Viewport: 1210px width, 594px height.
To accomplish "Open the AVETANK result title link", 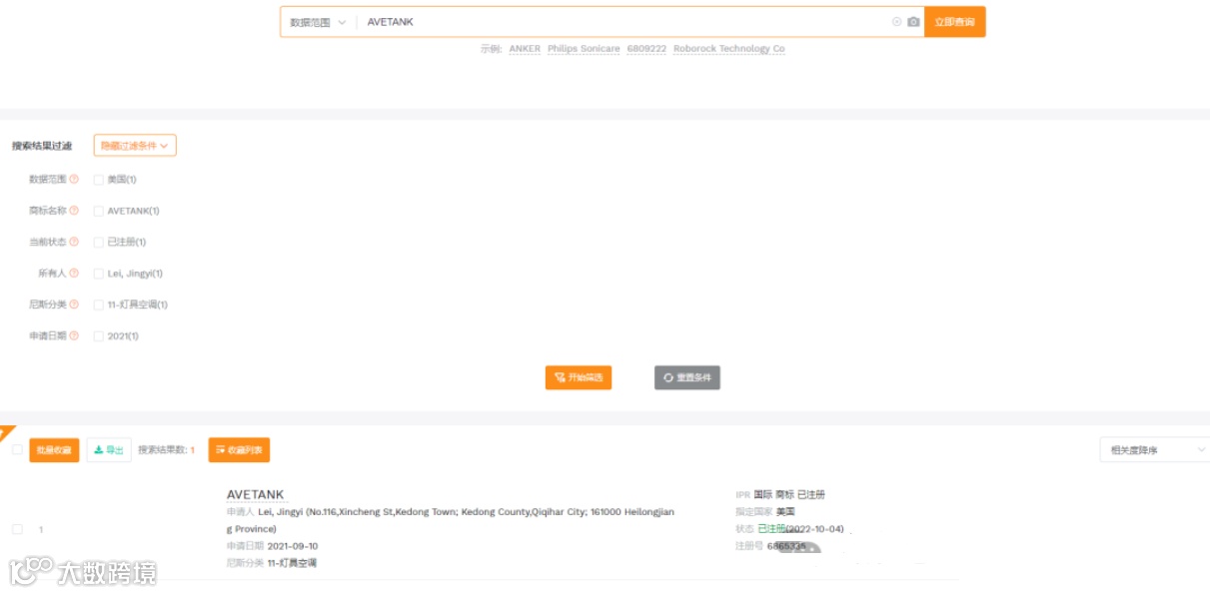I will pyautogui.click(x=256, y=494).
